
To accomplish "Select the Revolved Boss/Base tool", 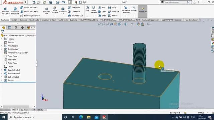I will 15,11.
